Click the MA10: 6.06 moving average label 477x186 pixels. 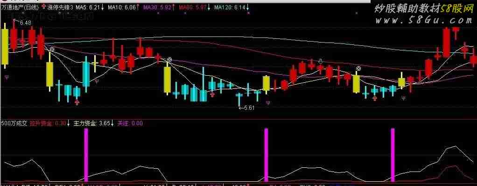click(122, 7)
